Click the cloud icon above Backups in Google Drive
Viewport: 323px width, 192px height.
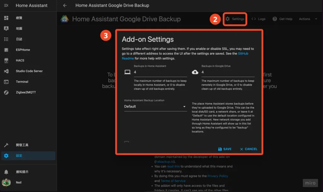195,72
